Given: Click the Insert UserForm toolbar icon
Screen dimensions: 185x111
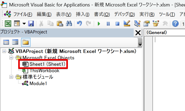Looking at the screenshot, I should click(17, 23).
